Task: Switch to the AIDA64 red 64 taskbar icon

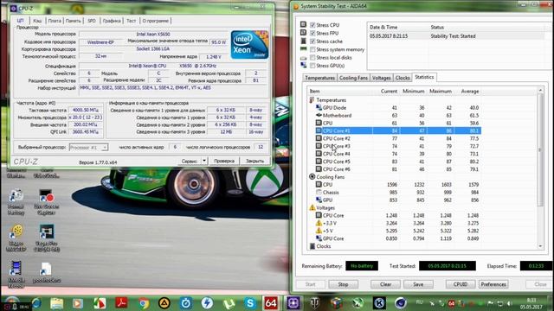Action: click(271, 303)
